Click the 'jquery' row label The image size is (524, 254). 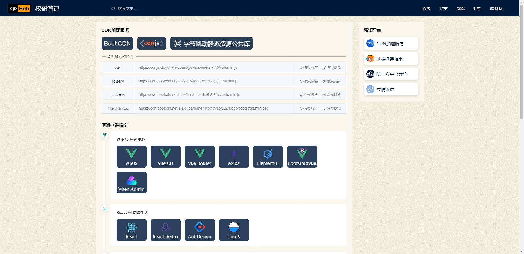click(118, 81)
